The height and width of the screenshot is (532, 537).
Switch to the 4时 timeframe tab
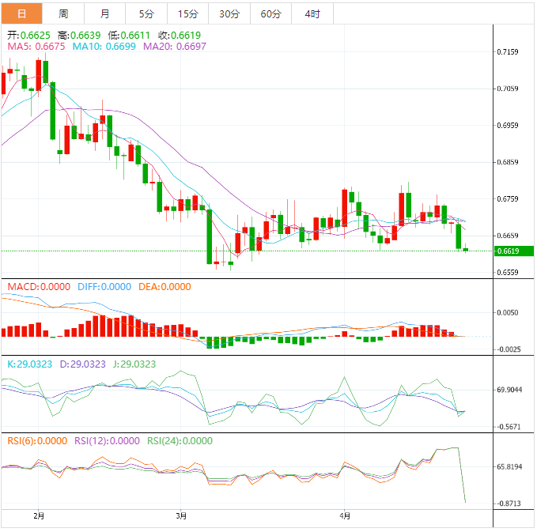click(x=312, y=13)
